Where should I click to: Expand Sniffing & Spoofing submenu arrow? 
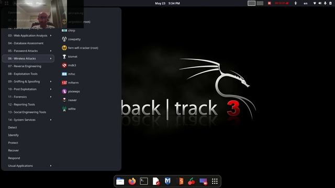(x=51, y=81)
